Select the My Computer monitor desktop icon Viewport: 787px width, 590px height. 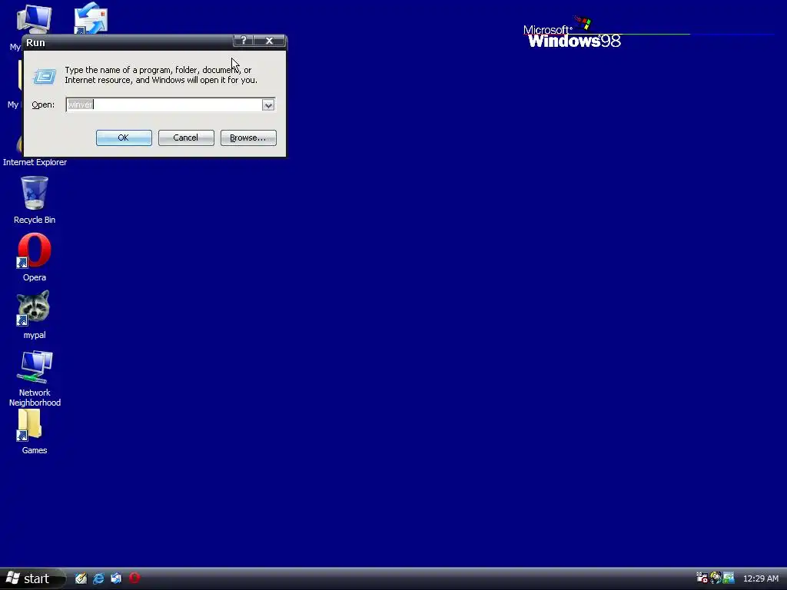click(x=34, y=19)
